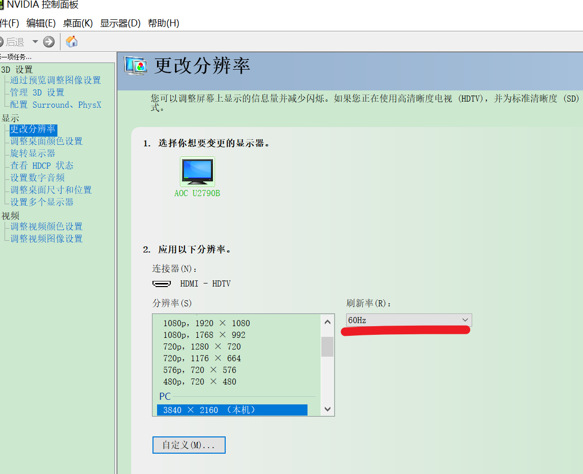
Task: Open 旋转显示器 page
Action: (33, 153)
